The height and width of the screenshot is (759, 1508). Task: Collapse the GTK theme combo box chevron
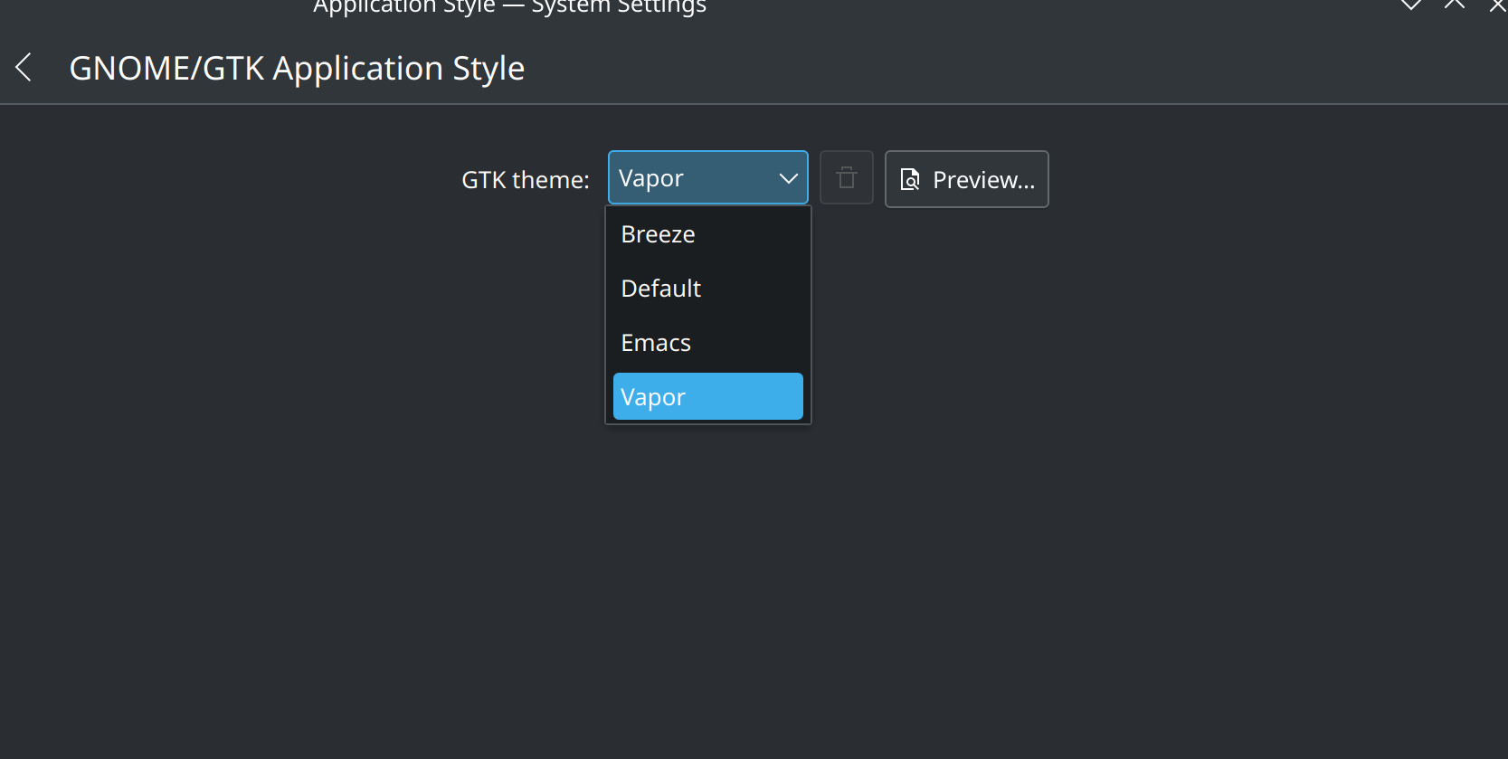coord(788,178)
